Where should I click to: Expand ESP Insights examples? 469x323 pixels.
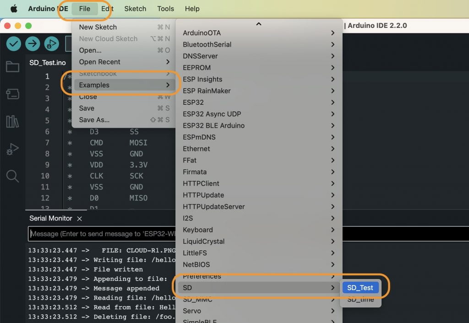[x=259, y=79]
